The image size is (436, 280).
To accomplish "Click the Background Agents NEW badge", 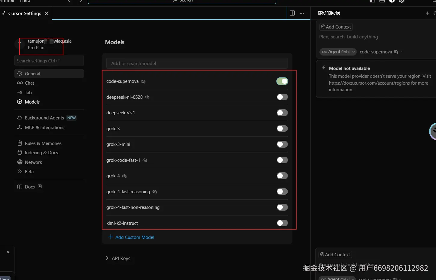I will pos(72,118).
